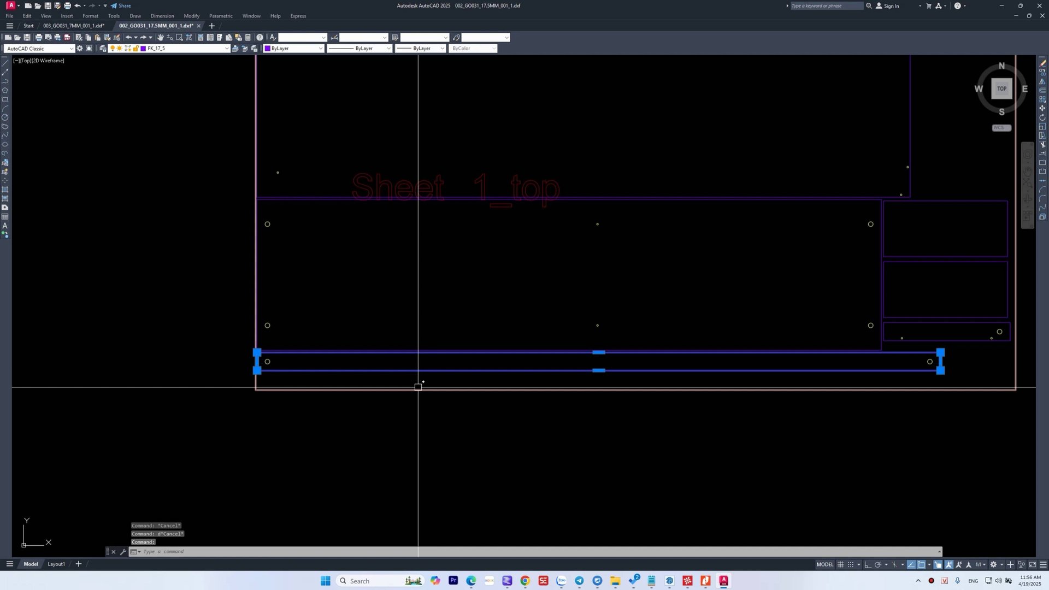Open the Modify menu

click(x=191, y=16)
